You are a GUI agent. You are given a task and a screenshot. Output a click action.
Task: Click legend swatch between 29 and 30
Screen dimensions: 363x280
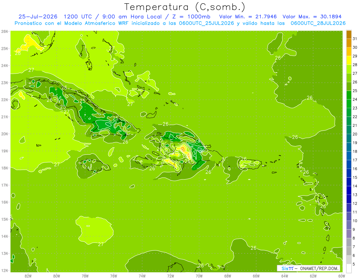click(x=349, y=52)
